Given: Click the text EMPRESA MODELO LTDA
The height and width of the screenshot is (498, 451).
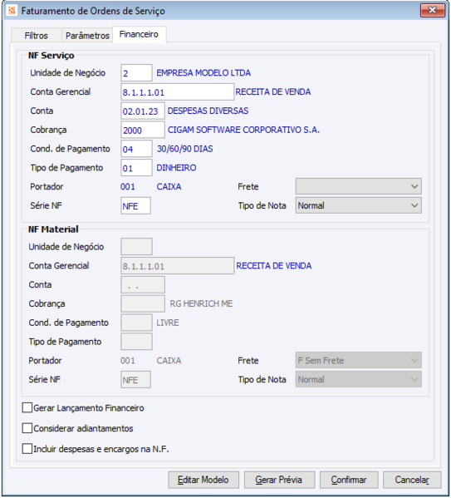Looking at the screenshot, I should click(x=203, y=72).
